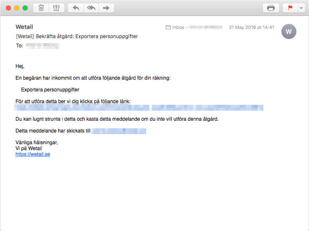Click the blurred confirmation link below "följande länk"
Image resolution: width=309 pixels, height=231 pixels.
[139, 108]
